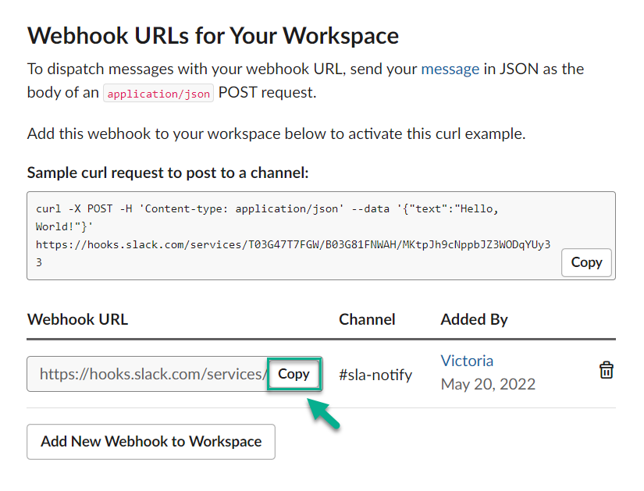Click the Added By column header
Viewport: 644px width, 491px height.
point(474,319)
